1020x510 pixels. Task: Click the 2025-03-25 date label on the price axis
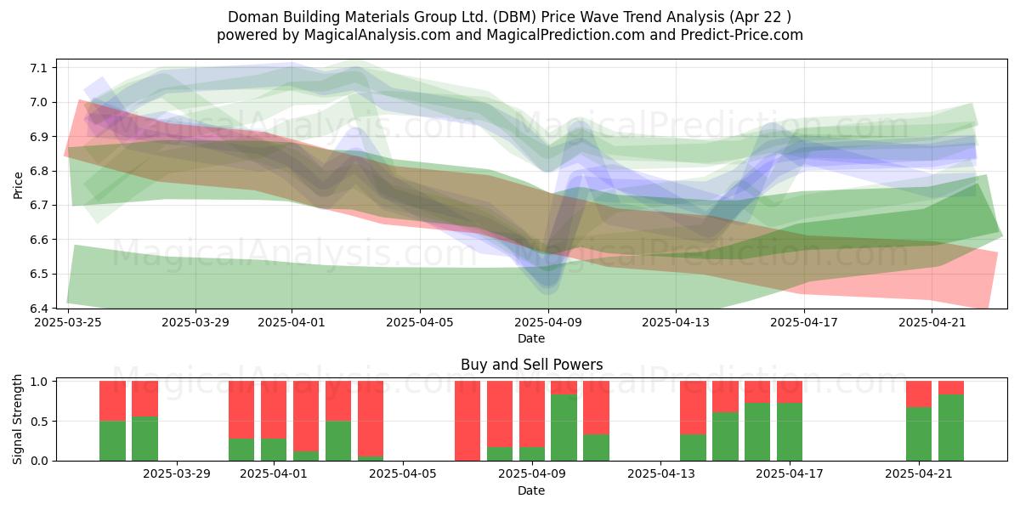click(67, 322)
